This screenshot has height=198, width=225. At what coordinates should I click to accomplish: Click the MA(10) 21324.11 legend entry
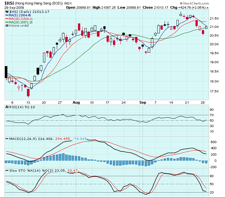pos(19,19)
